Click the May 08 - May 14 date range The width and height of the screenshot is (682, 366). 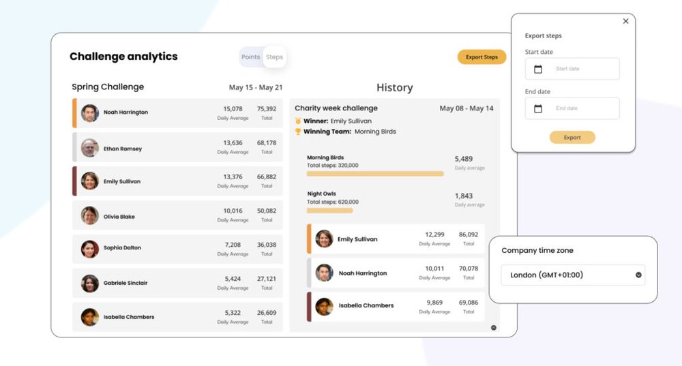pos(466,108)
